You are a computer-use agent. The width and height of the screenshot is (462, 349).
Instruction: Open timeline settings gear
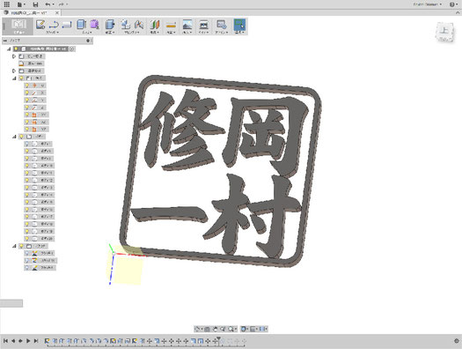tap(457, 341)
